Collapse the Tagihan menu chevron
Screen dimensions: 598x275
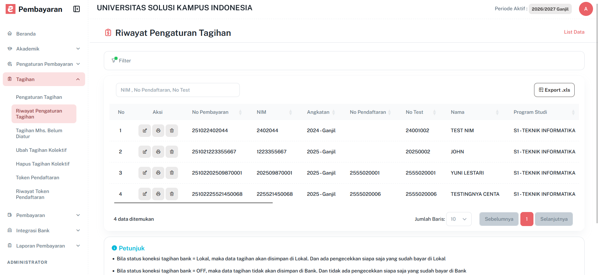78,79
